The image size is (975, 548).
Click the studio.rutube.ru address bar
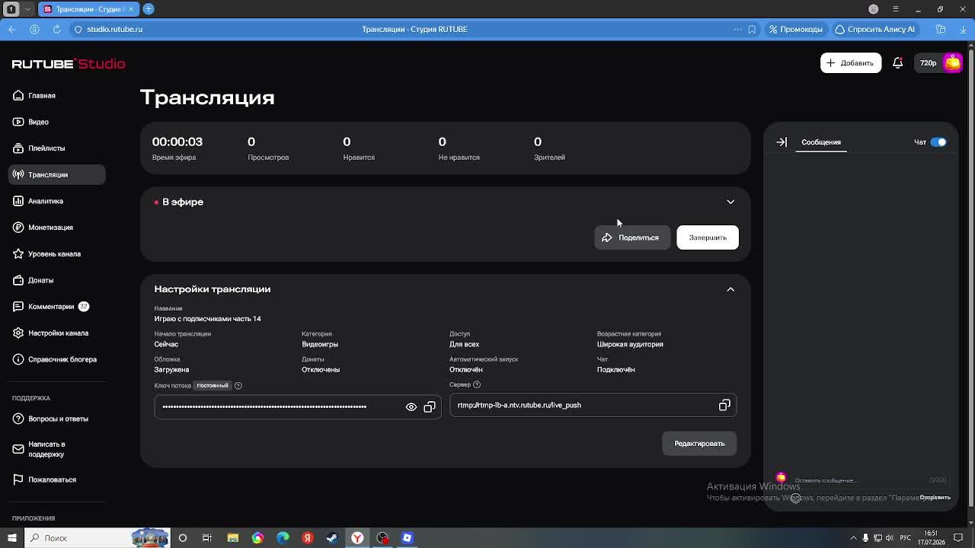114,29
